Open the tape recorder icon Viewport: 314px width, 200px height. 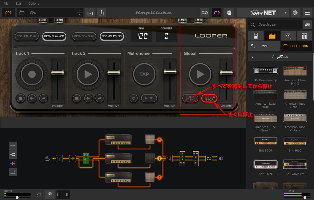point(204,13)
